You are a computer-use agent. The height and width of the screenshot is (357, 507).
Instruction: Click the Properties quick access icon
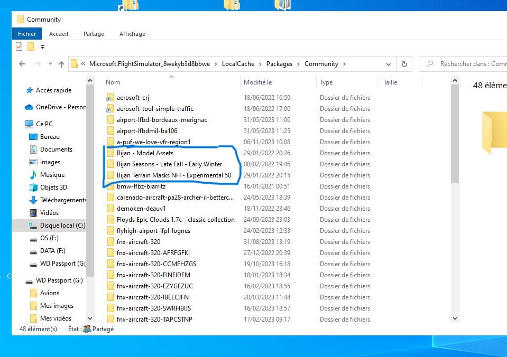pyautogui.click(x=20, y=47)
